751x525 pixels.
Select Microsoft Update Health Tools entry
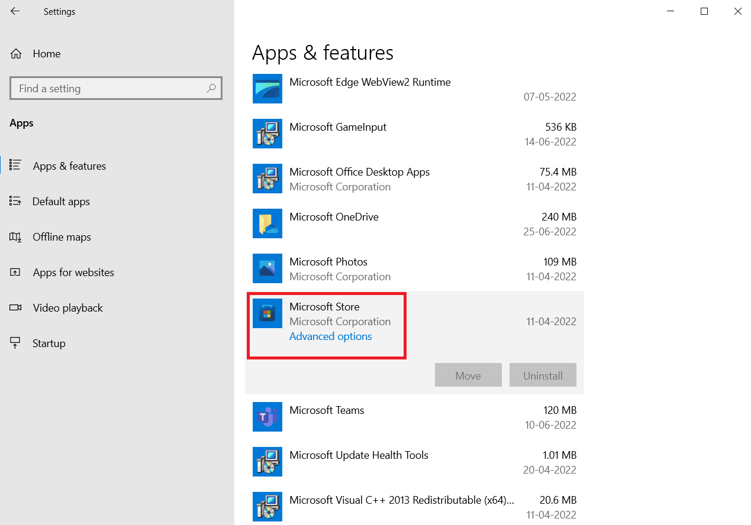click(x=414, y=462)
